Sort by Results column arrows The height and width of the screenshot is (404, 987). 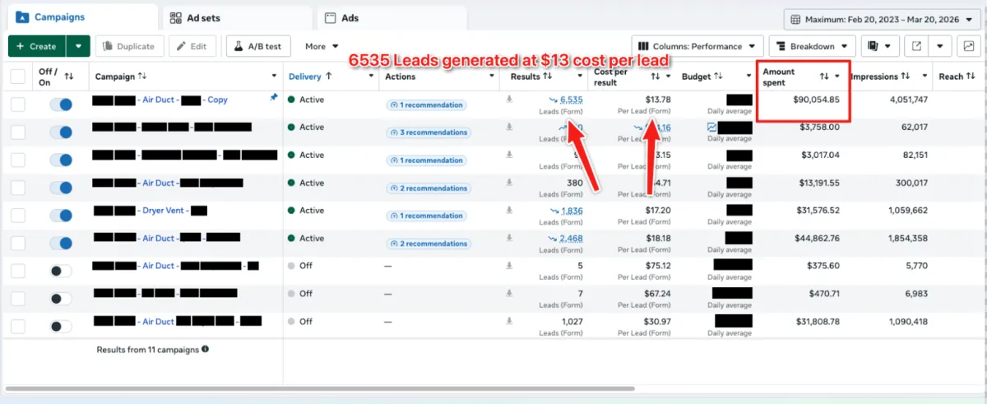tap(548, 77)
